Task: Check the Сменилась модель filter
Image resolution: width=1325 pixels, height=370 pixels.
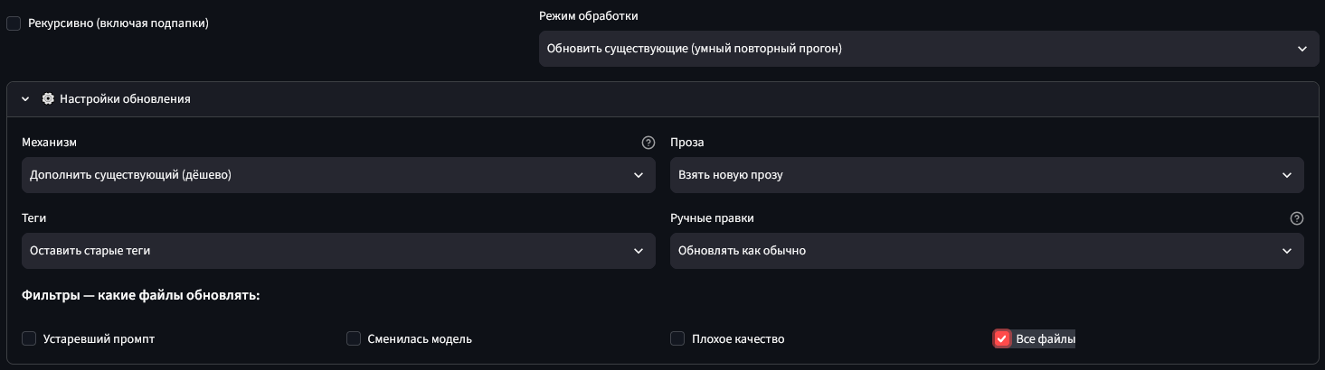Action: click(x=354, y=338)
